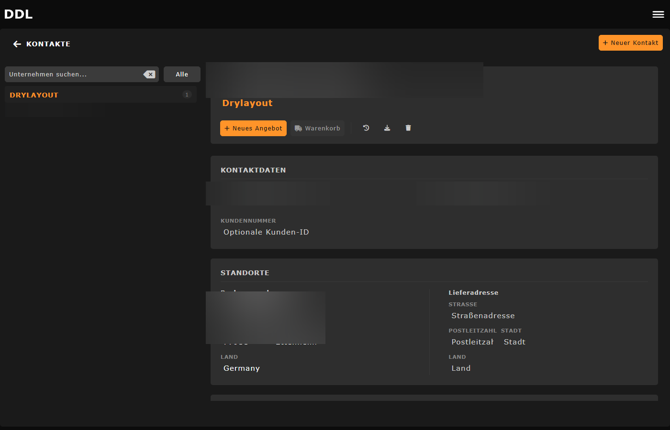Click the back arrow beside KONTAKTE
670x430 pixels.
(17, 43)
